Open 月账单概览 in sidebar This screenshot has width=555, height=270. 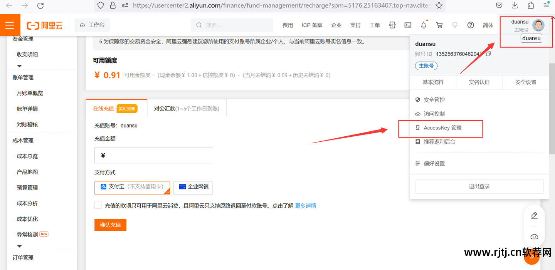coord(30,93)
